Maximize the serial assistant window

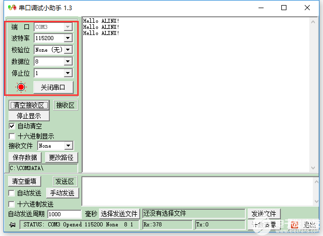click(x=284, y=8)
